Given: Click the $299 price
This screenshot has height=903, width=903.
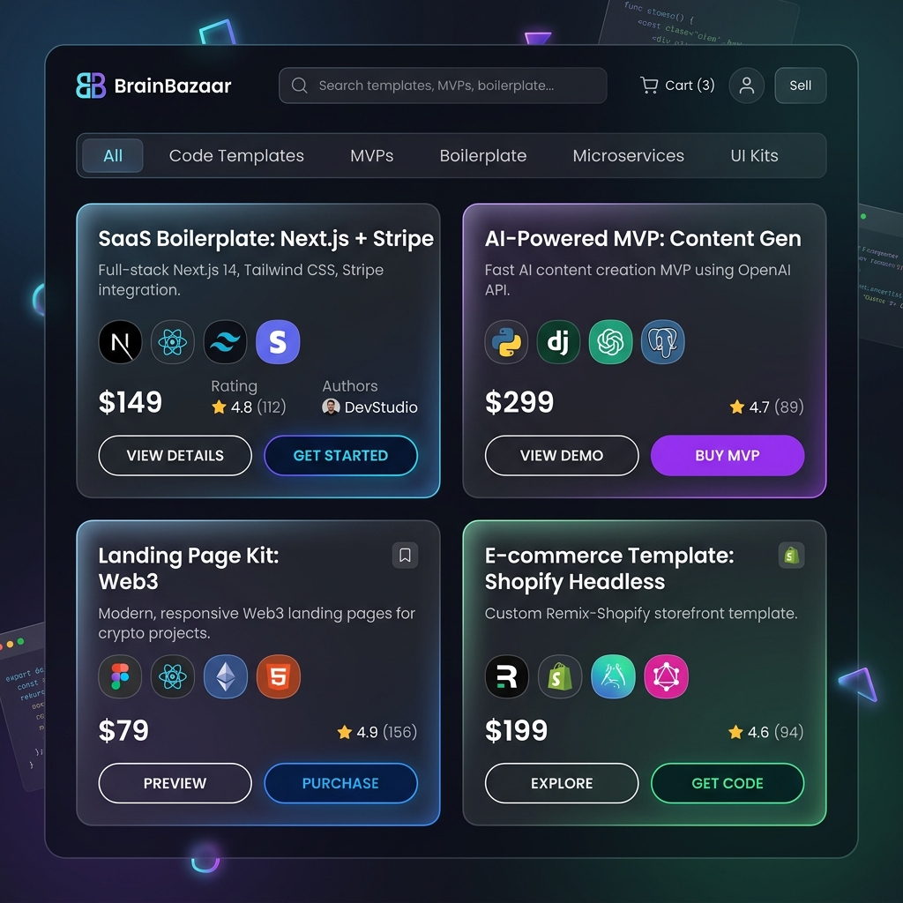Looking at the screenshot, I should tap(519, 402).
